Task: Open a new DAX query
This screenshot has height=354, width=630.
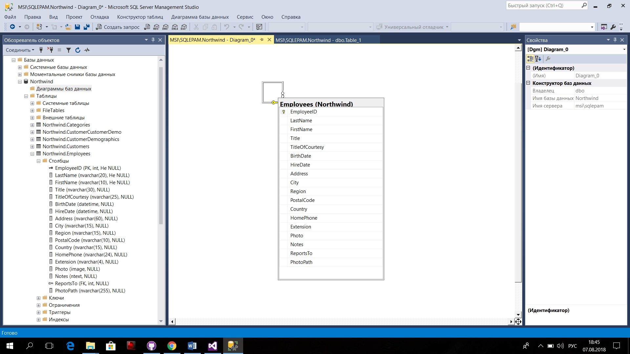Action: pos(184,27)
